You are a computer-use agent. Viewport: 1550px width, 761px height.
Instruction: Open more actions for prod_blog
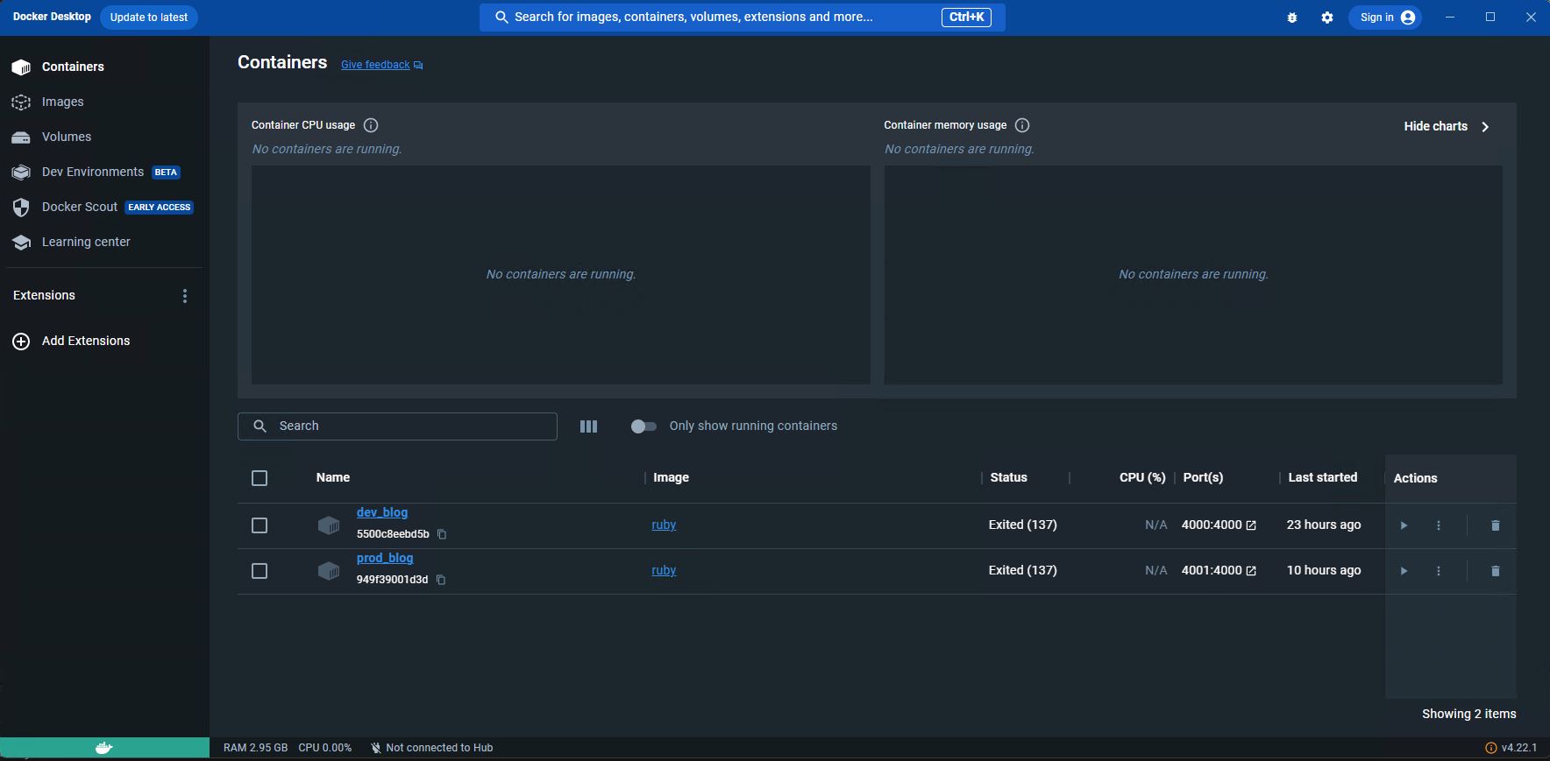[x=1439, y=571]
